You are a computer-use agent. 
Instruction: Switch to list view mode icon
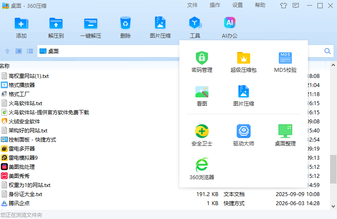(30, 51)
